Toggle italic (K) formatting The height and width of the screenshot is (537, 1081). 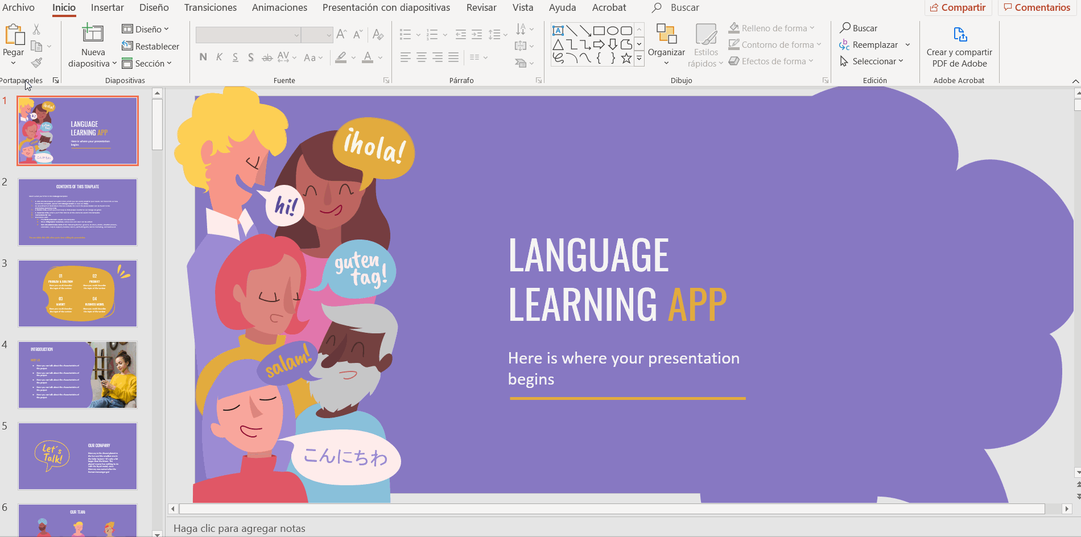(219, 57)
